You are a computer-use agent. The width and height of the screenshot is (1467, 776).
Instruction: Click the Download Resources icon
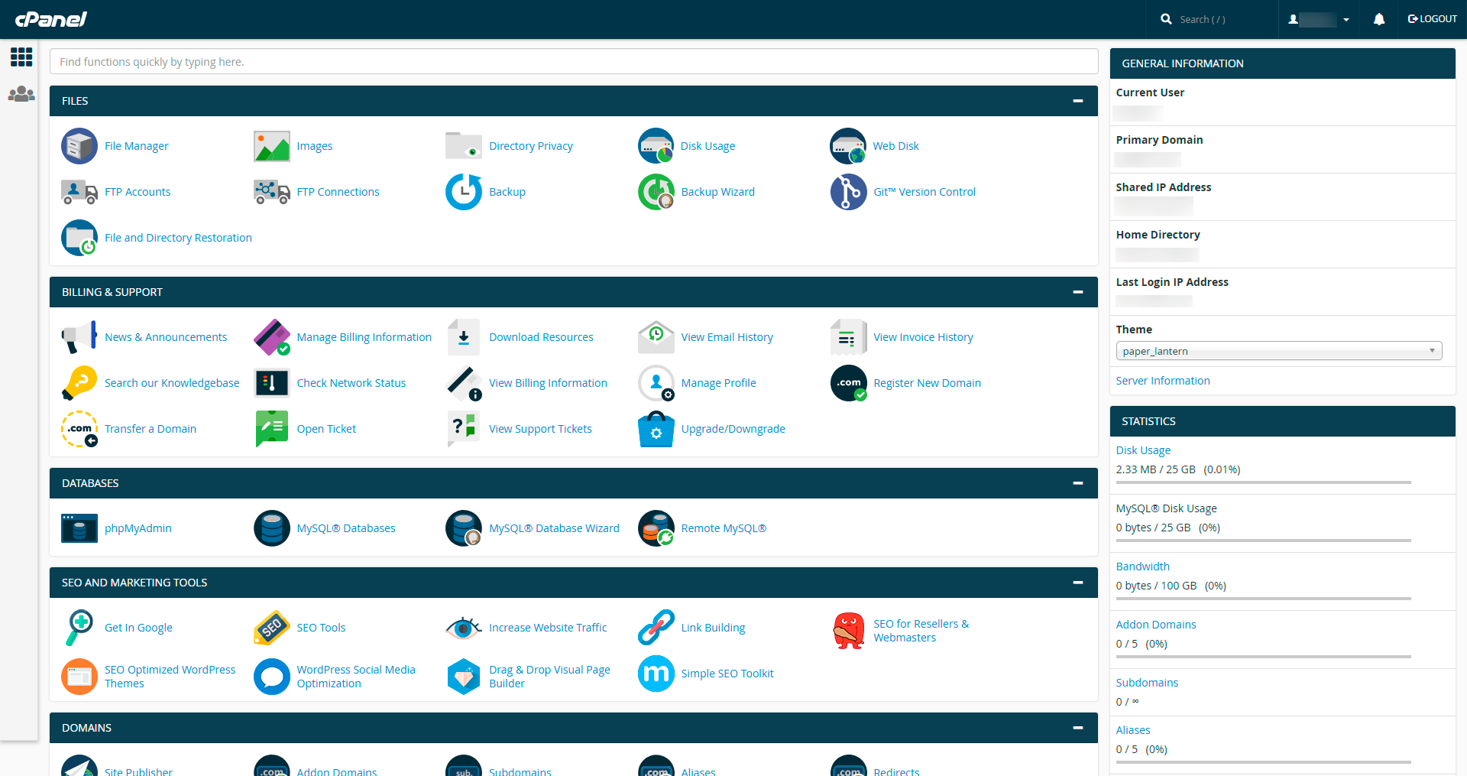tap(464, 337)
